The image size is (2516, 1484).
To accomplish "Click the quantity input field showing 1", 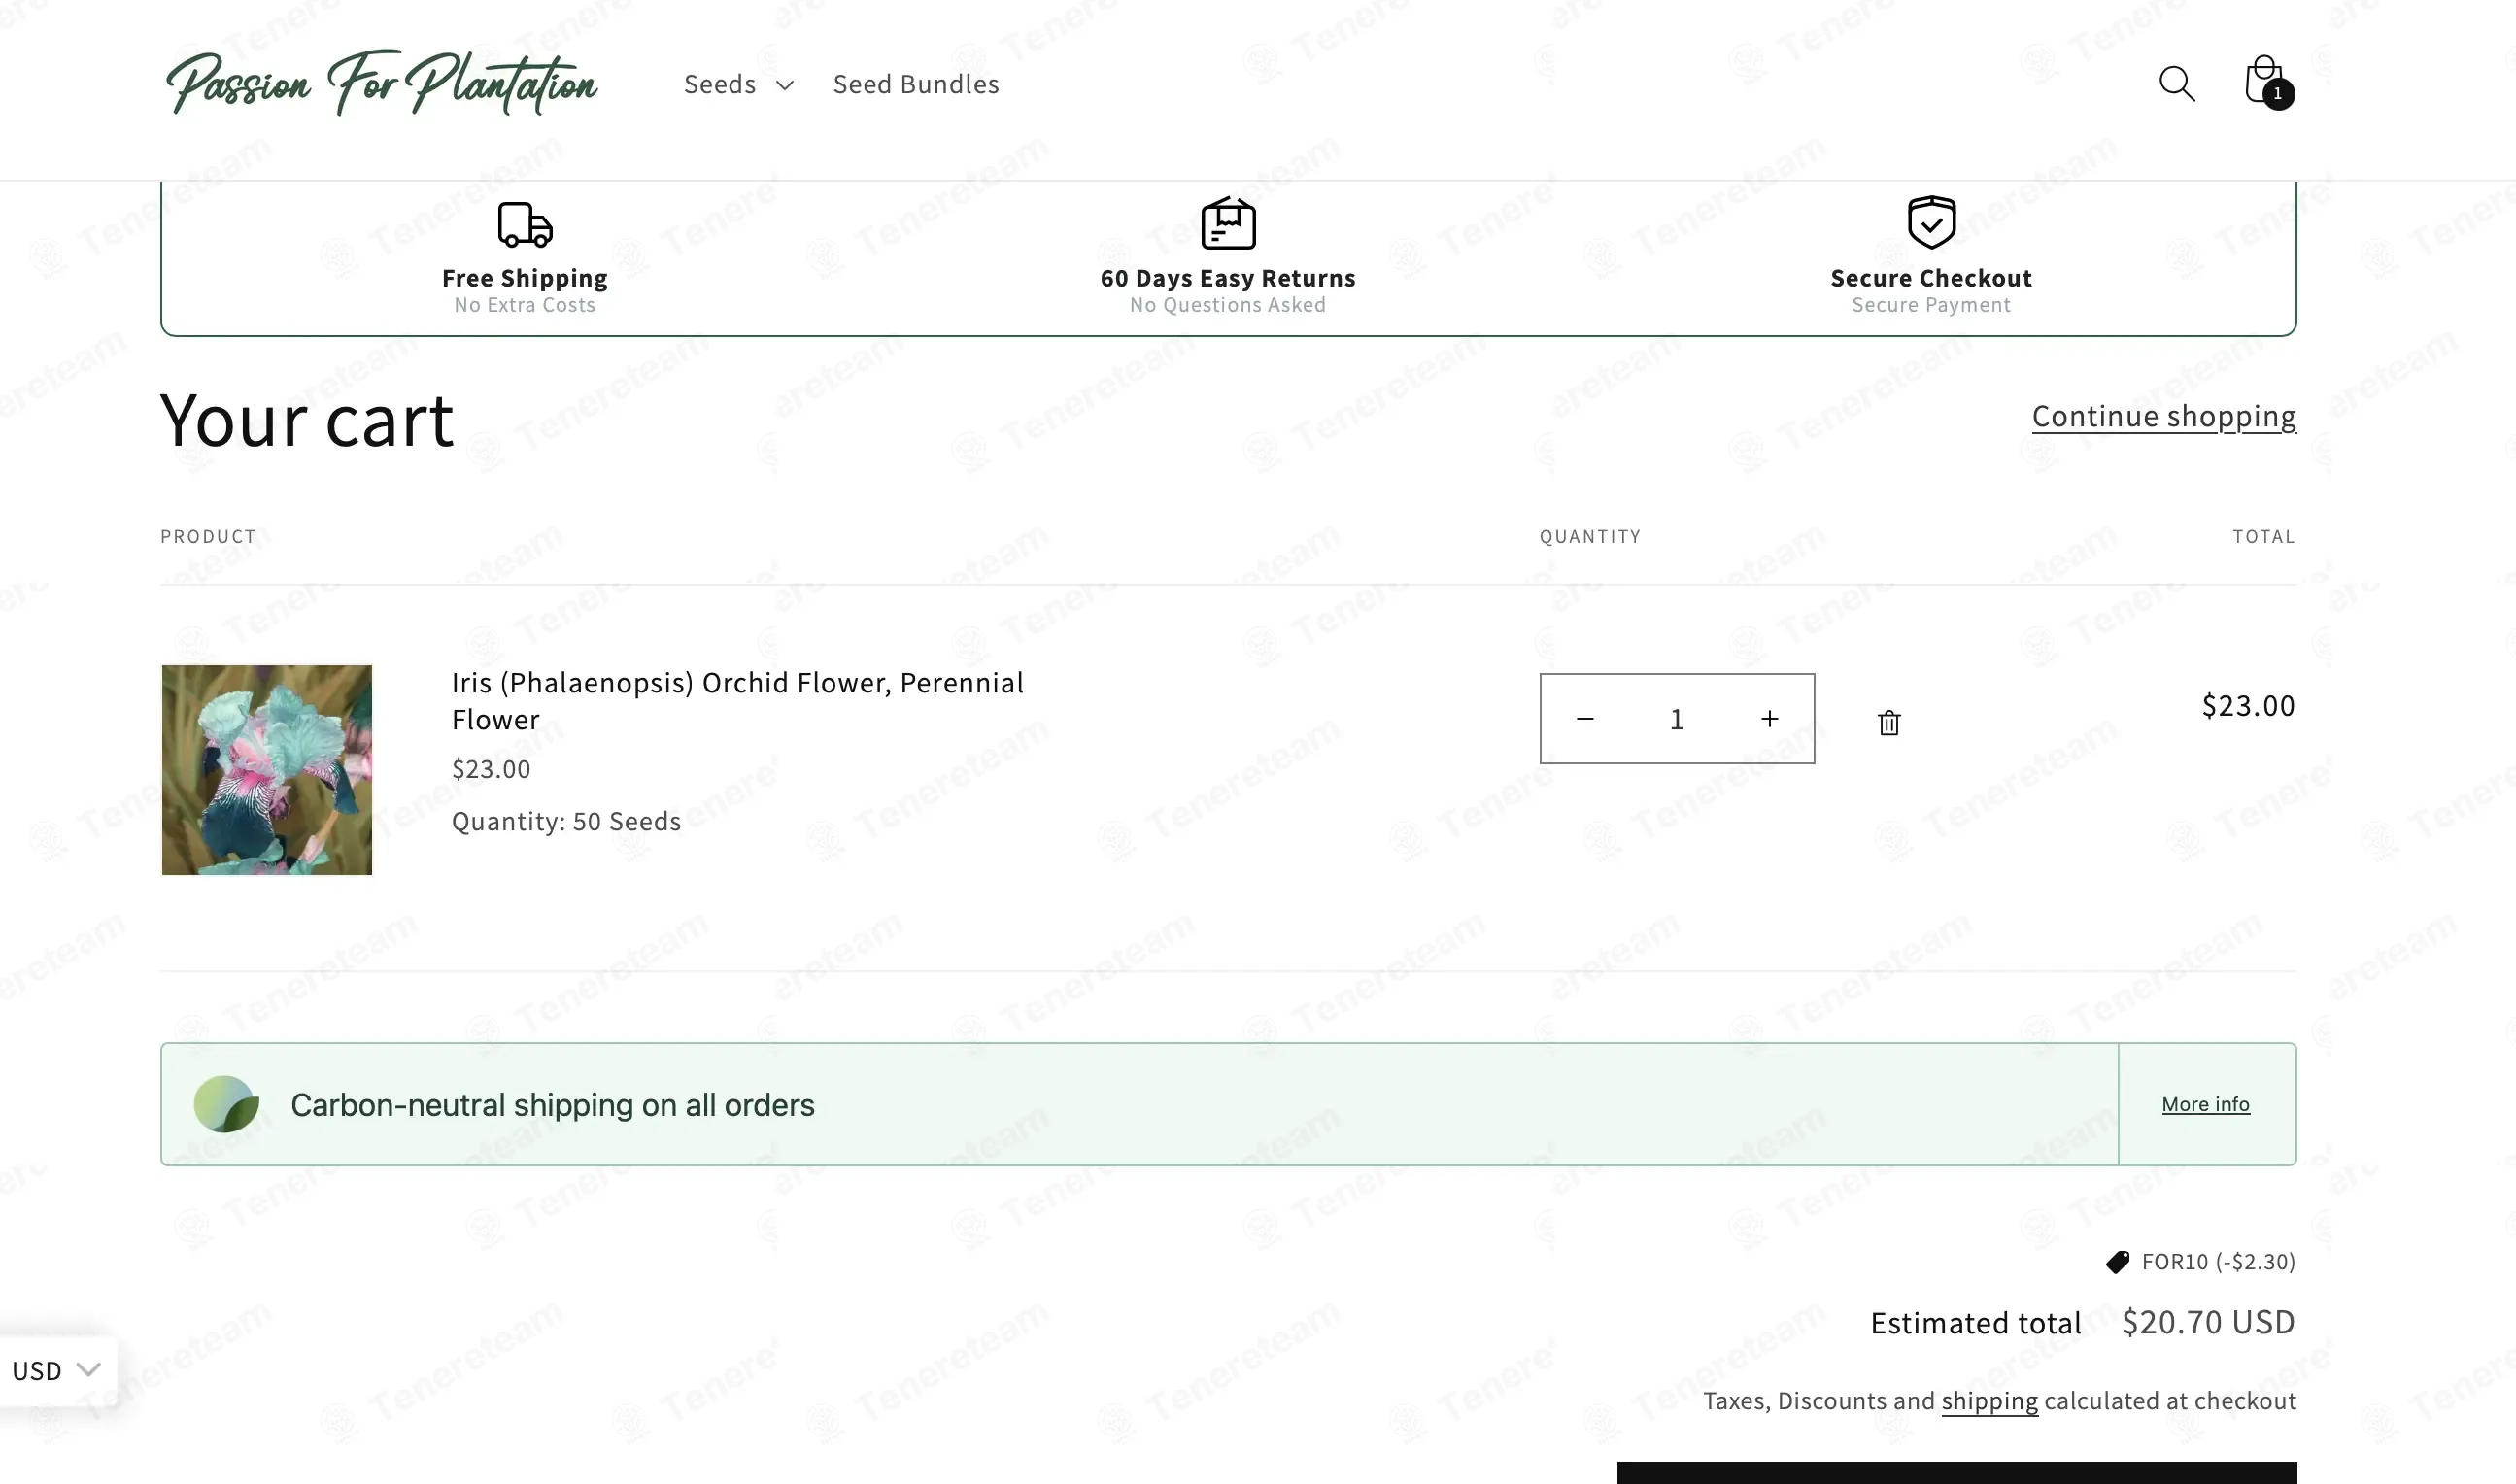I will tap(1677, 719).
